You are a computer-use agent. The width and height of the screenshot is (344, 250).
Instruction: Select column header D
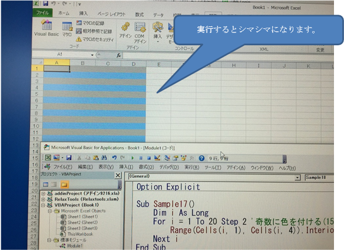tap(134, 64)
